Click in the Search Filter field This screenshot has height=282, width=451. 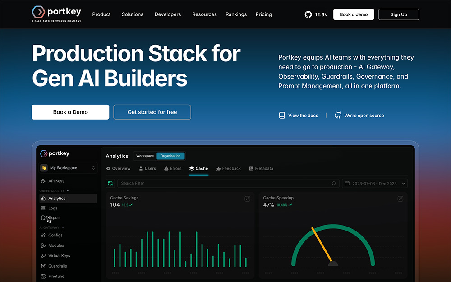228,183
